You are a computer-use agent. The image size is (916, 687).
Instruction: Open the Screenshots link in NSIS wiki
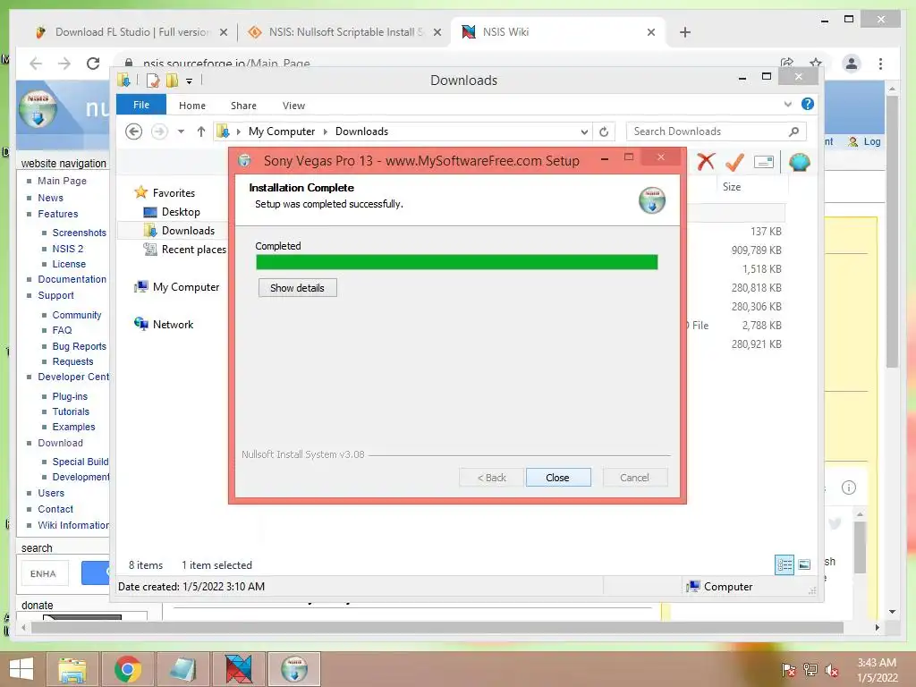[x=80, y=233]
